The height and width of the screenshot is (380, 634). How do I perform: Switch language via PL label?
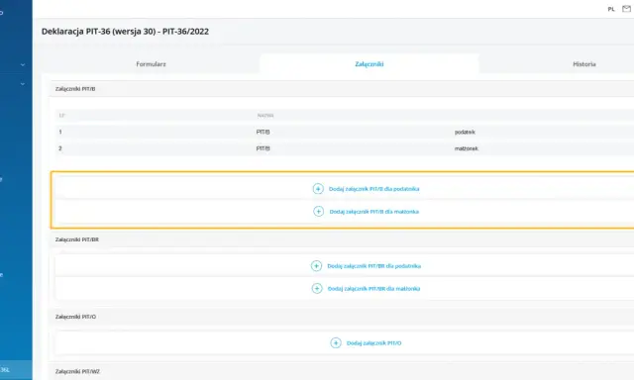pyautogui.click(x=611, y=9)
